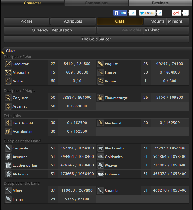Click the Gladiator crossed swords icon
Viewport: 193px width, 210px height.
coord(8,64)
